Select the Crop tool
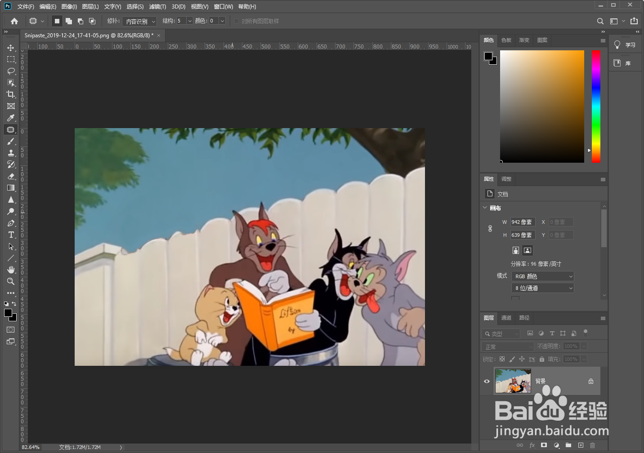Image resolution: width=644 pixels, height=453 pixels. coord(11,94)
